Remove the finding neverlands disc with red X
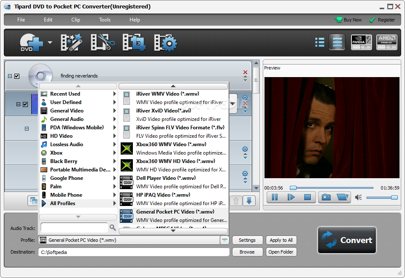The image size is (405, 278). point(246,72)
